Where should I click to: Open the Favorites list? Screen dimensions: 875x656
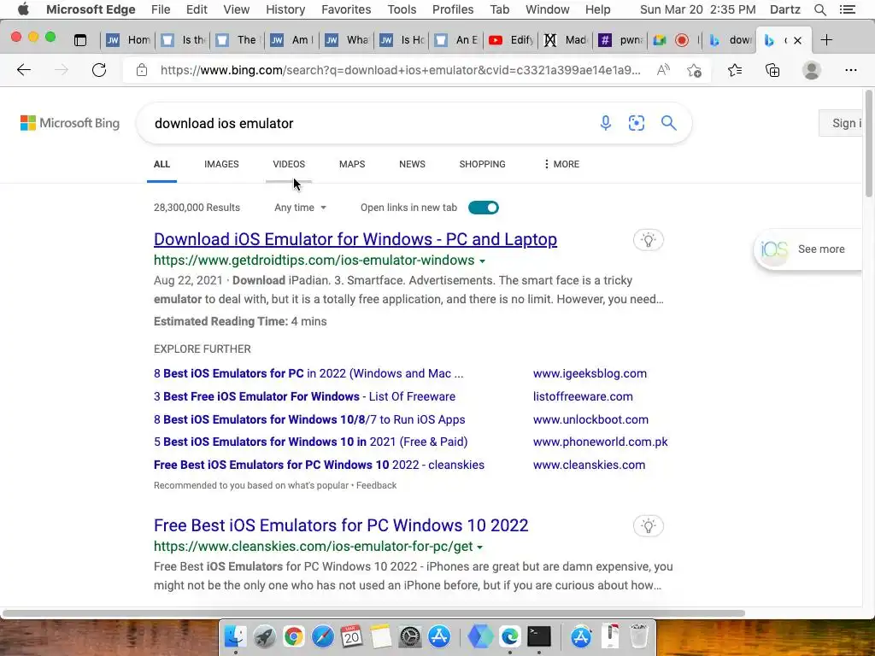point(735,70)
